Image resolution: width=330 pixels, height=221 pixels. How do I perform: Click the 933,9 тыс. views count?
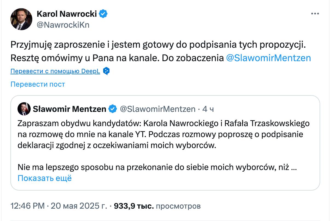tap(134, 206)
